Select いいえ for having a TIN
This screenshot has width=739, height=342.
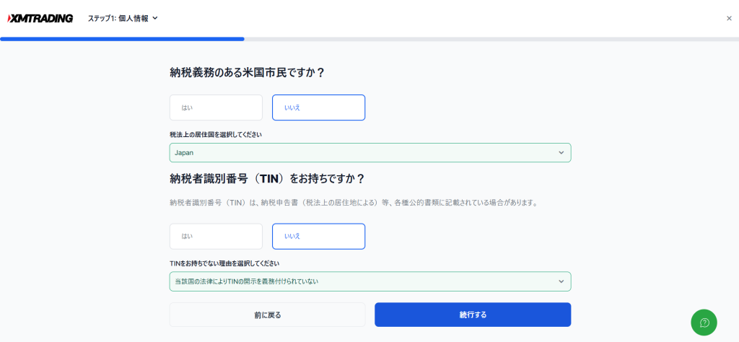tap(318, 236)
